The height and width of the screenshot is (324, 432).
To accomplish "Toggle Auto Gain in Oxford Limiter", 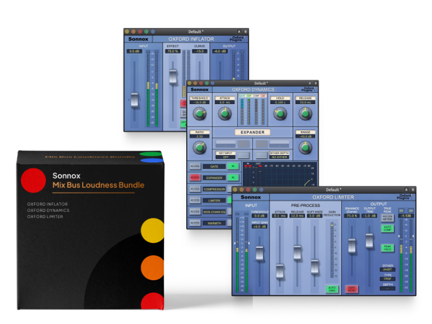I will point(332,289).
